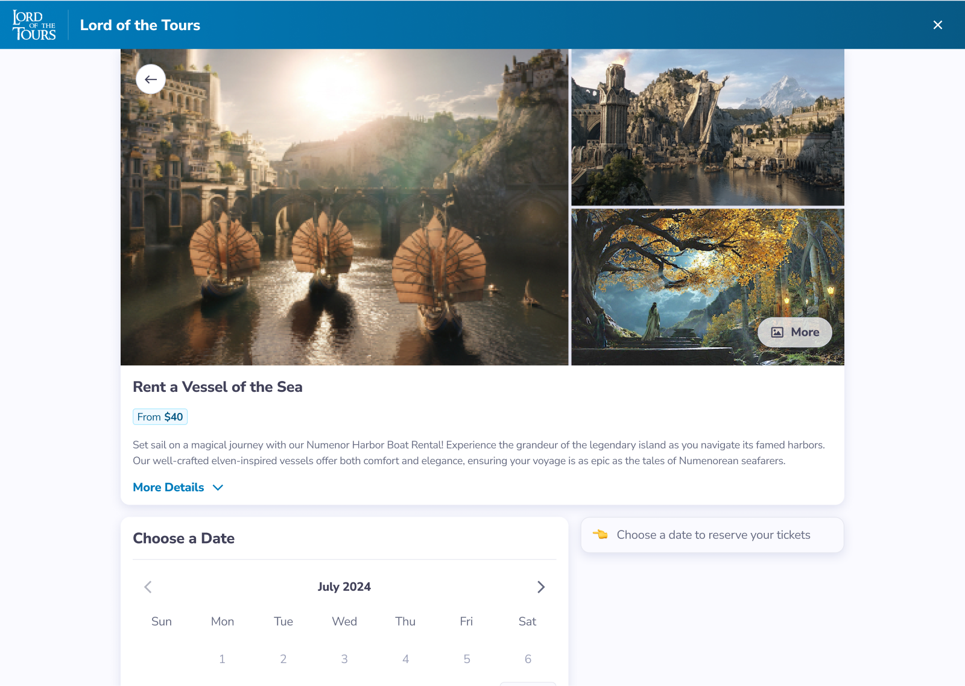
Task: Advance to next month in calendar
Action: [x=541, y=587]
